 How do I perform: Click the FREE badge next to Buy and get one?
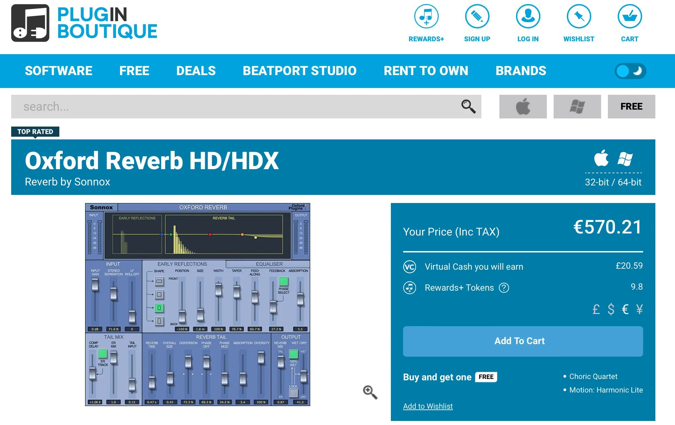click(x=486, y=377)
